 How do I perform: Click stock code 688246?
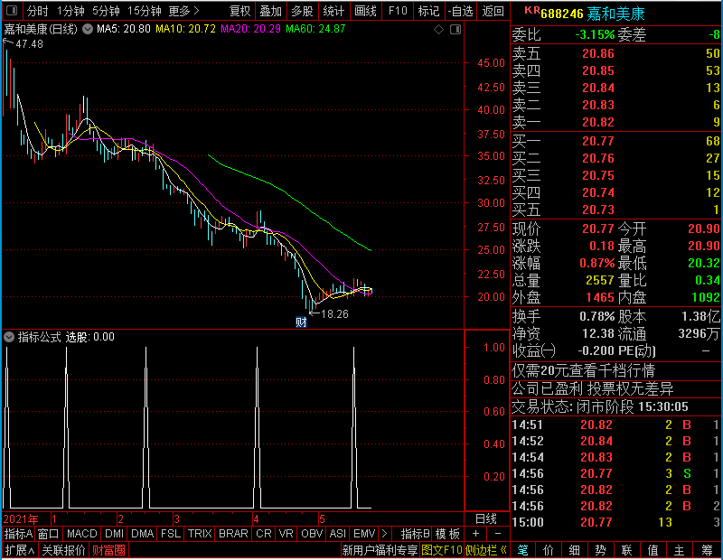561,14
